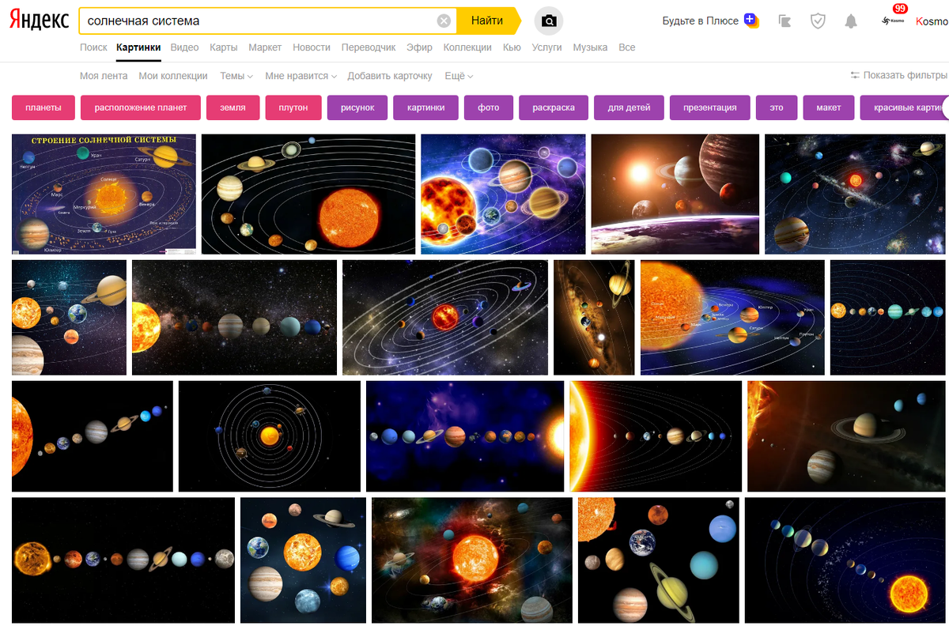Viewport: 949px width, 626px height.
Task: Click the Найти search button
Action: 488,21
